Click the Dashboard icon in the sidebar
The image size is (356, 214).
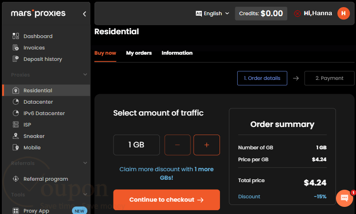coord(16,36)
